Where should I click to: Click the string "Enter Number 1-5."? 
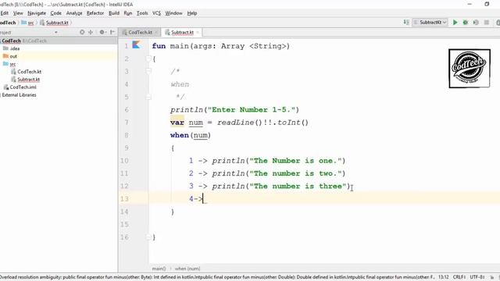(x=252, y=110)
